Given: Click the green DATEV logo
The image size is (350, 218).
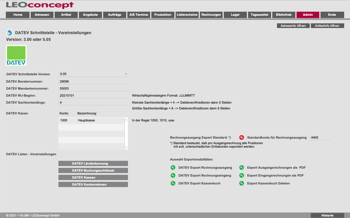Looking at the screenshot, I should [x=16, y=55].
